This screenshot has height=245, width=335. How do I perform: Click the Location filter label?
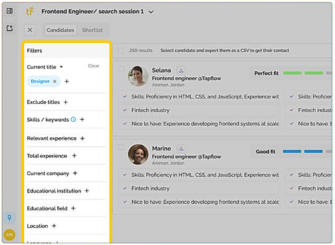37,226
